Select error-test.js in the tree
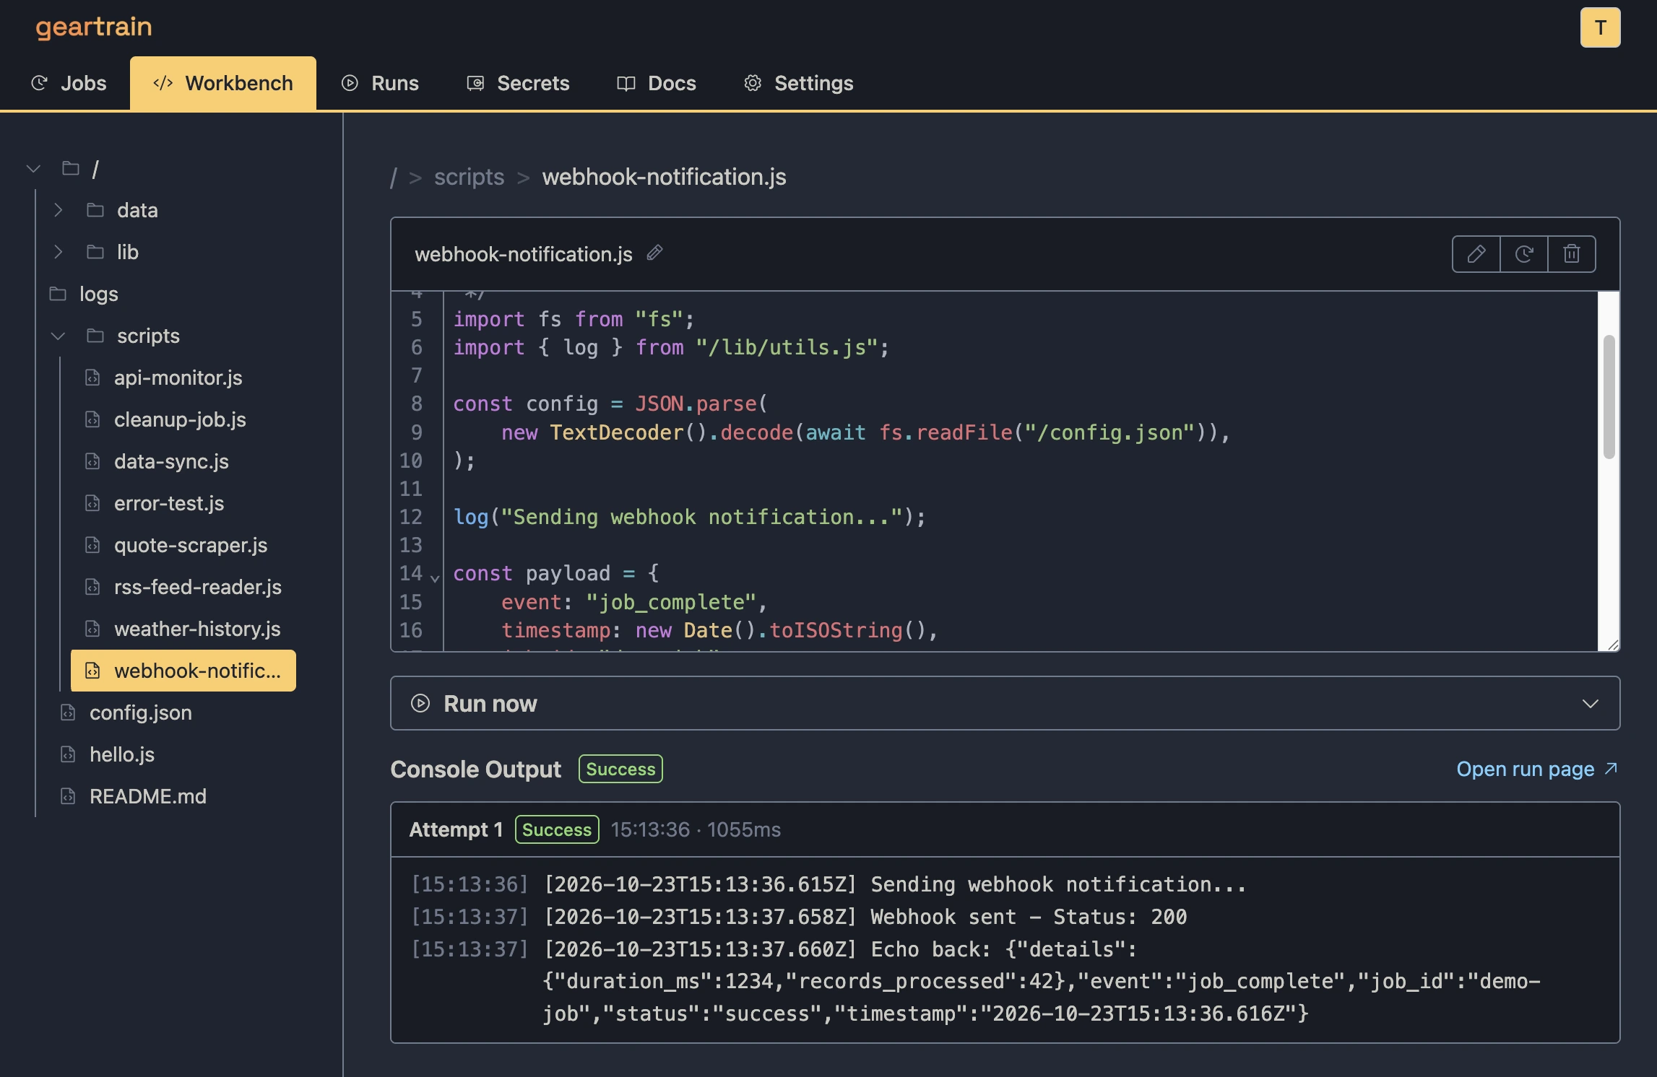This screenshot has width=1657, height=1077. [169, 503]
